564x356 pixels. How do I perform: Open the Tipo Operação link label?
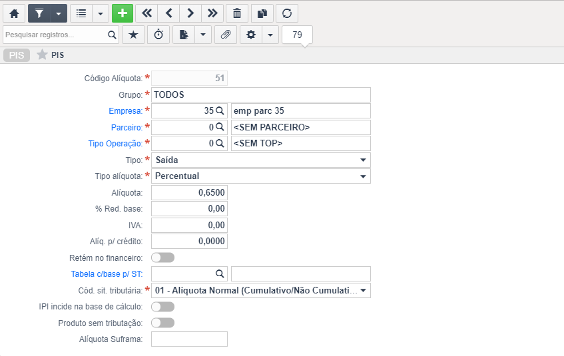[115, 144]
